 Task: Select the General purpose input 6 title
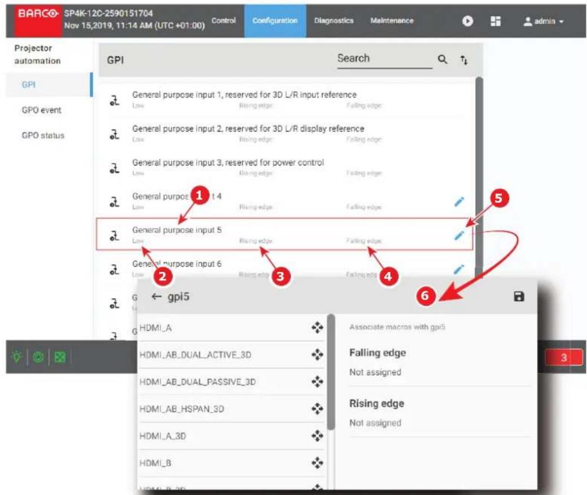pos(177,264)
